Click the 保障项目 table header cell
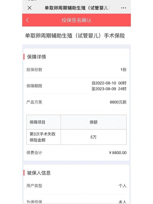Image resolution: width=153 pixels, height=204 pixels. point(44,122)
